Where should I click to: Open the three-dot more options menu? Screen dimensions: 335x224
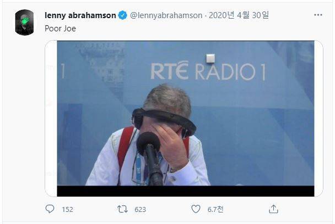(318, 15)
